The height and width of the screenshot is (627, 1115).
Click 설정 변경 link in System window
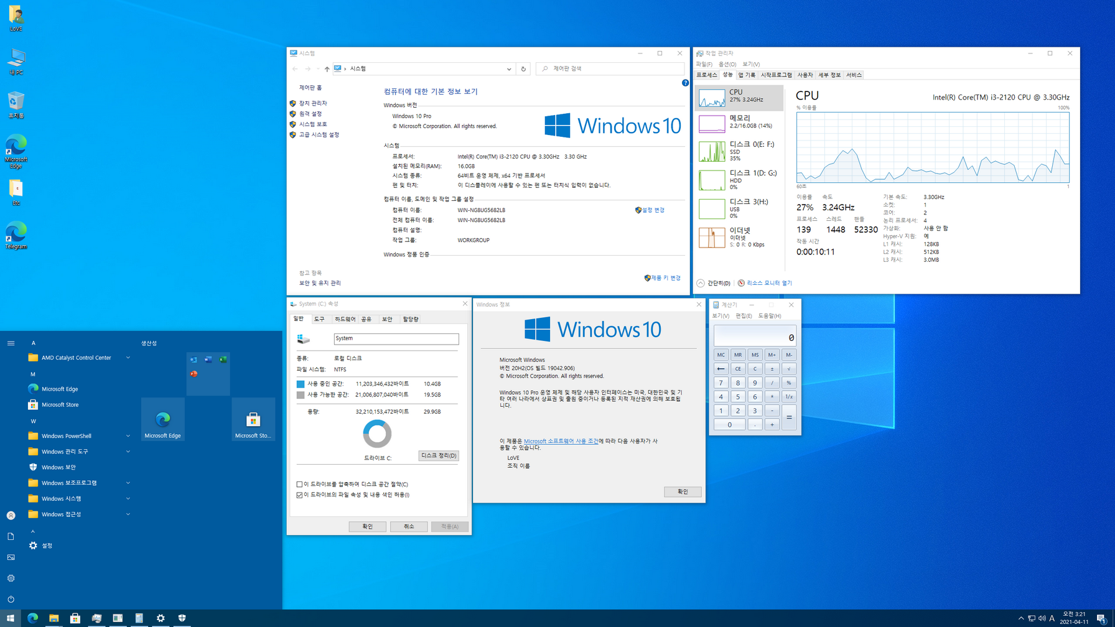[x=653, y=210]
